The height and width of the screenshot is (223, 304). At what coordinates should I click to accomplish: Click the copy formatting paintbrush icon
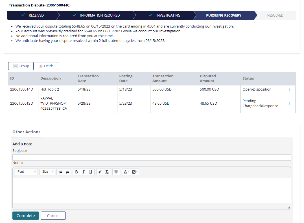click(100, 172)
